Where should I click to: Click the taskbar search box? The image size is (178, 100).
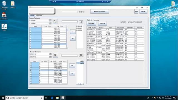click(x=24, y=98)
